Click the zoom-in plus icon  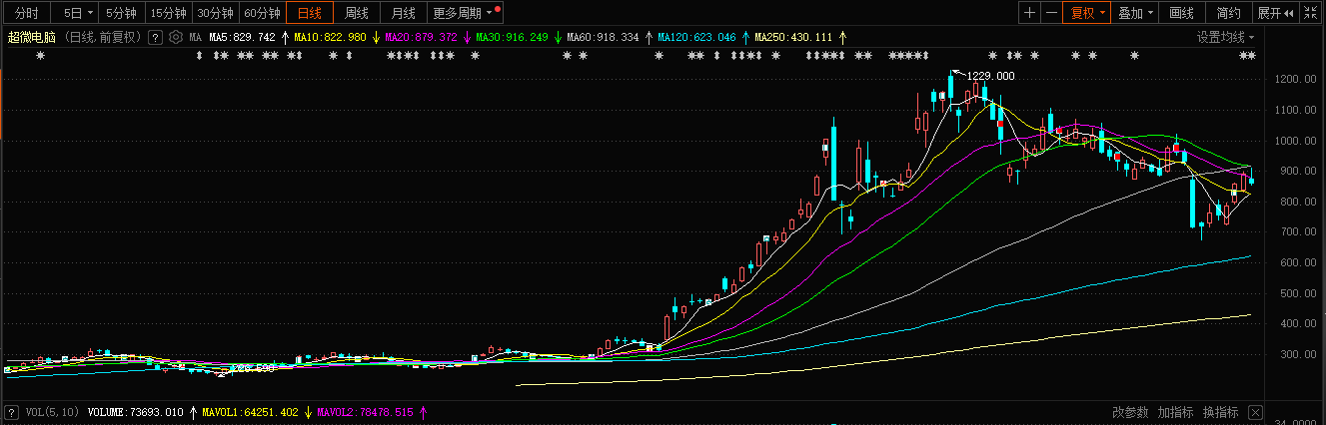click(x=1030, y=13)
